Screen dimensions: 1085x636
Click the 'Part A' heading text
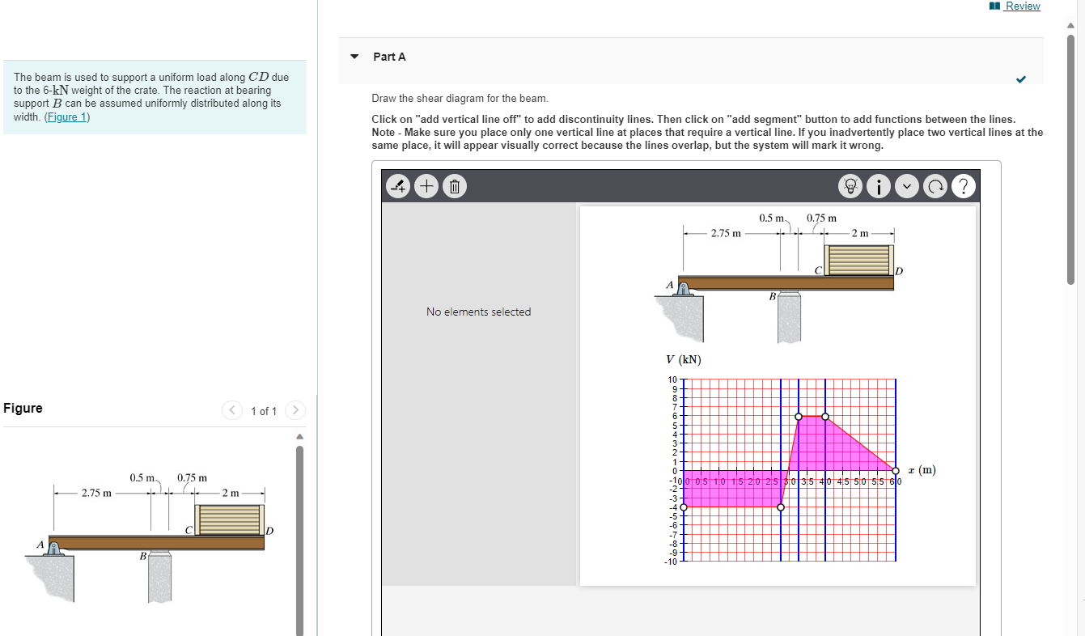tap(389, 57)
